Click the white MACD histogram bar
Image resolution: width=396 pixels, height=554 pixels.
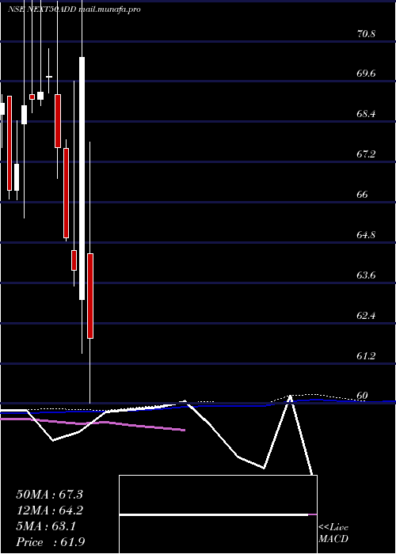point(214,514)
